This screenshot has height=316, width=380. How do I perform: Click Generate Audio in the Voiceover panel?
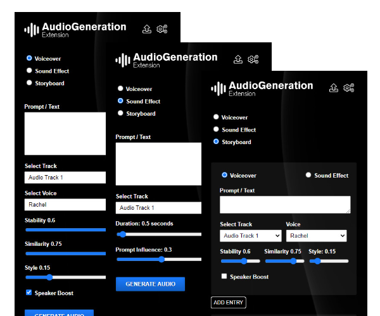pyautogui.click(x=59, y=313)
